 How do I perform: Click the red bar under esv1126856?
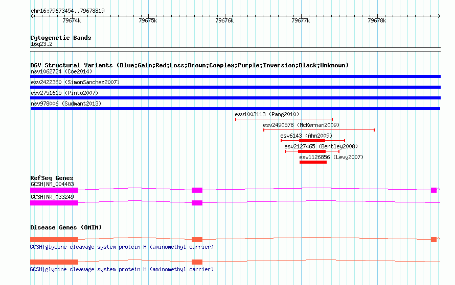pyautogui.click(x=313, y=162)
